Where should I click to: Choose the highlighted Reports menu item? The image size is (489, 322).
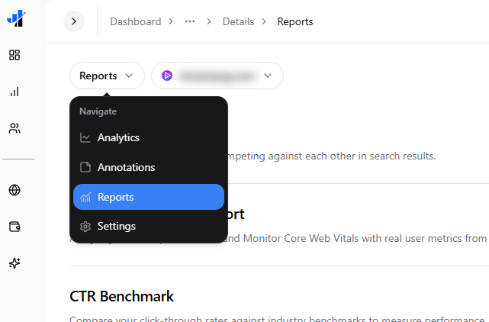click(149, 197)
